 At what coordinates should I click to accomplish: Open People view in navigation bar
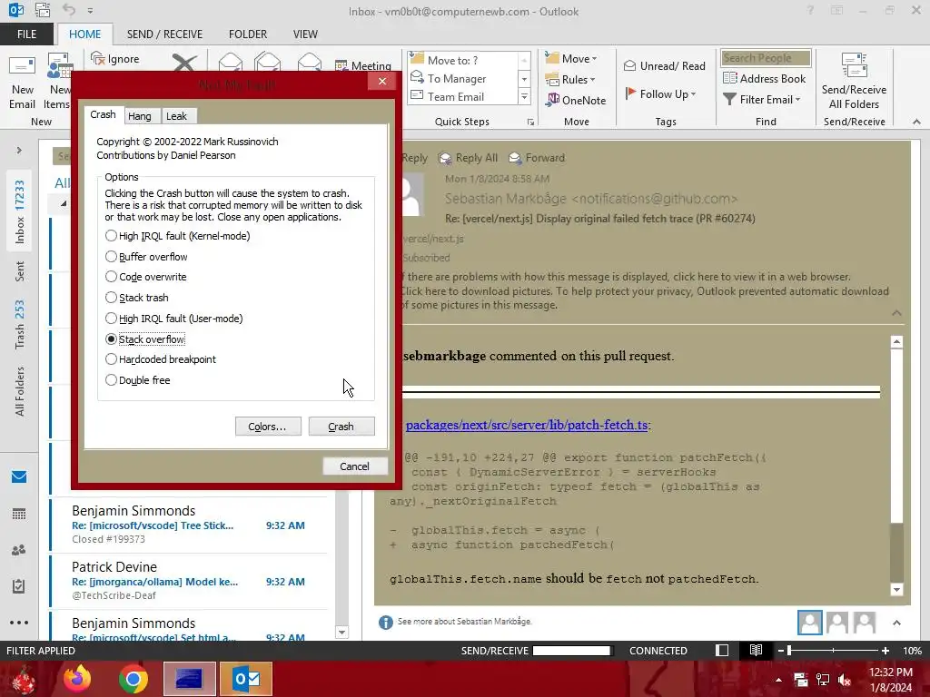[19, 550]
